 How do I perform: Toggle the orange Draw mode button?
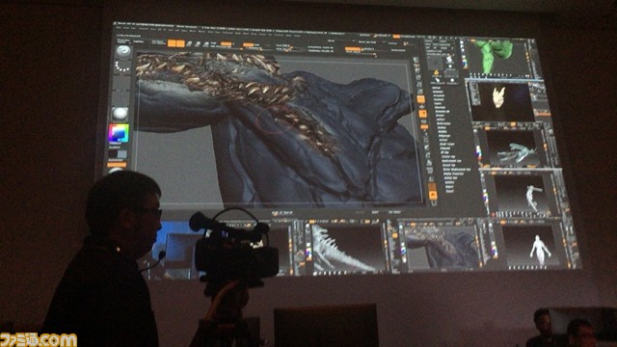[180, 43]
